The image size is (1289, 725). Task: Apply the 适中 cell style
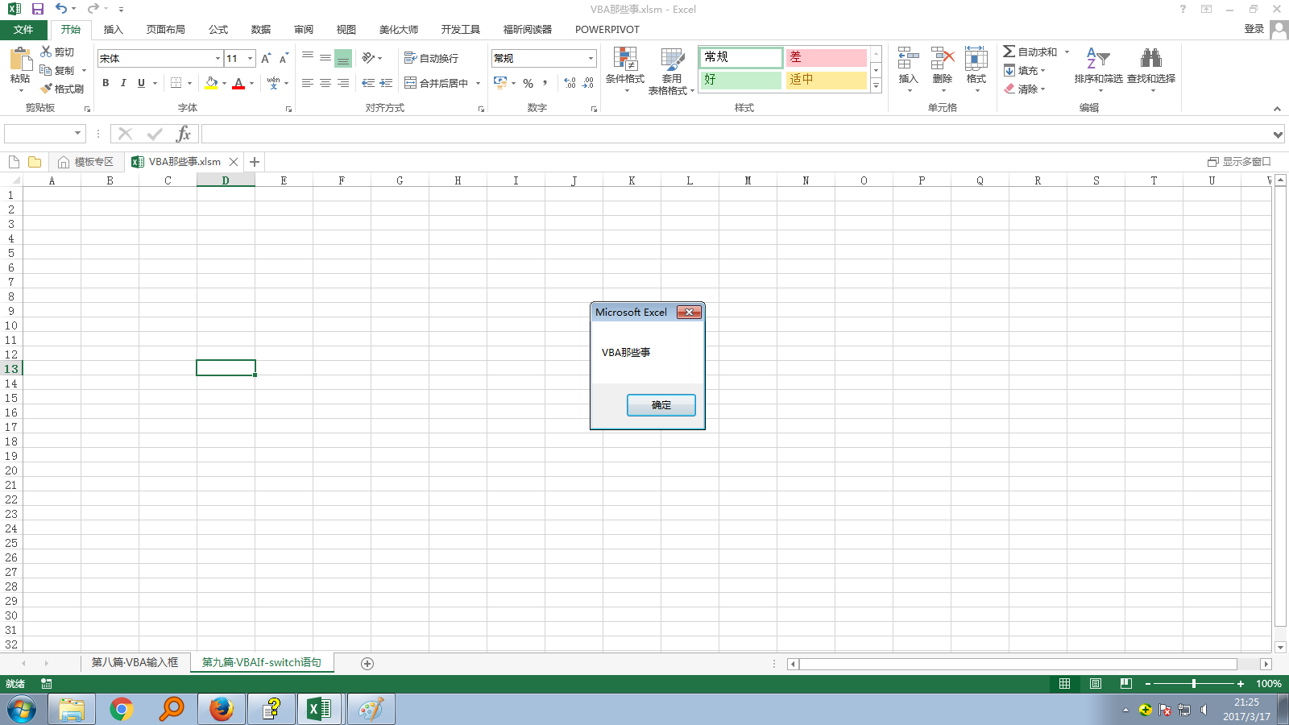coord(826,80)
